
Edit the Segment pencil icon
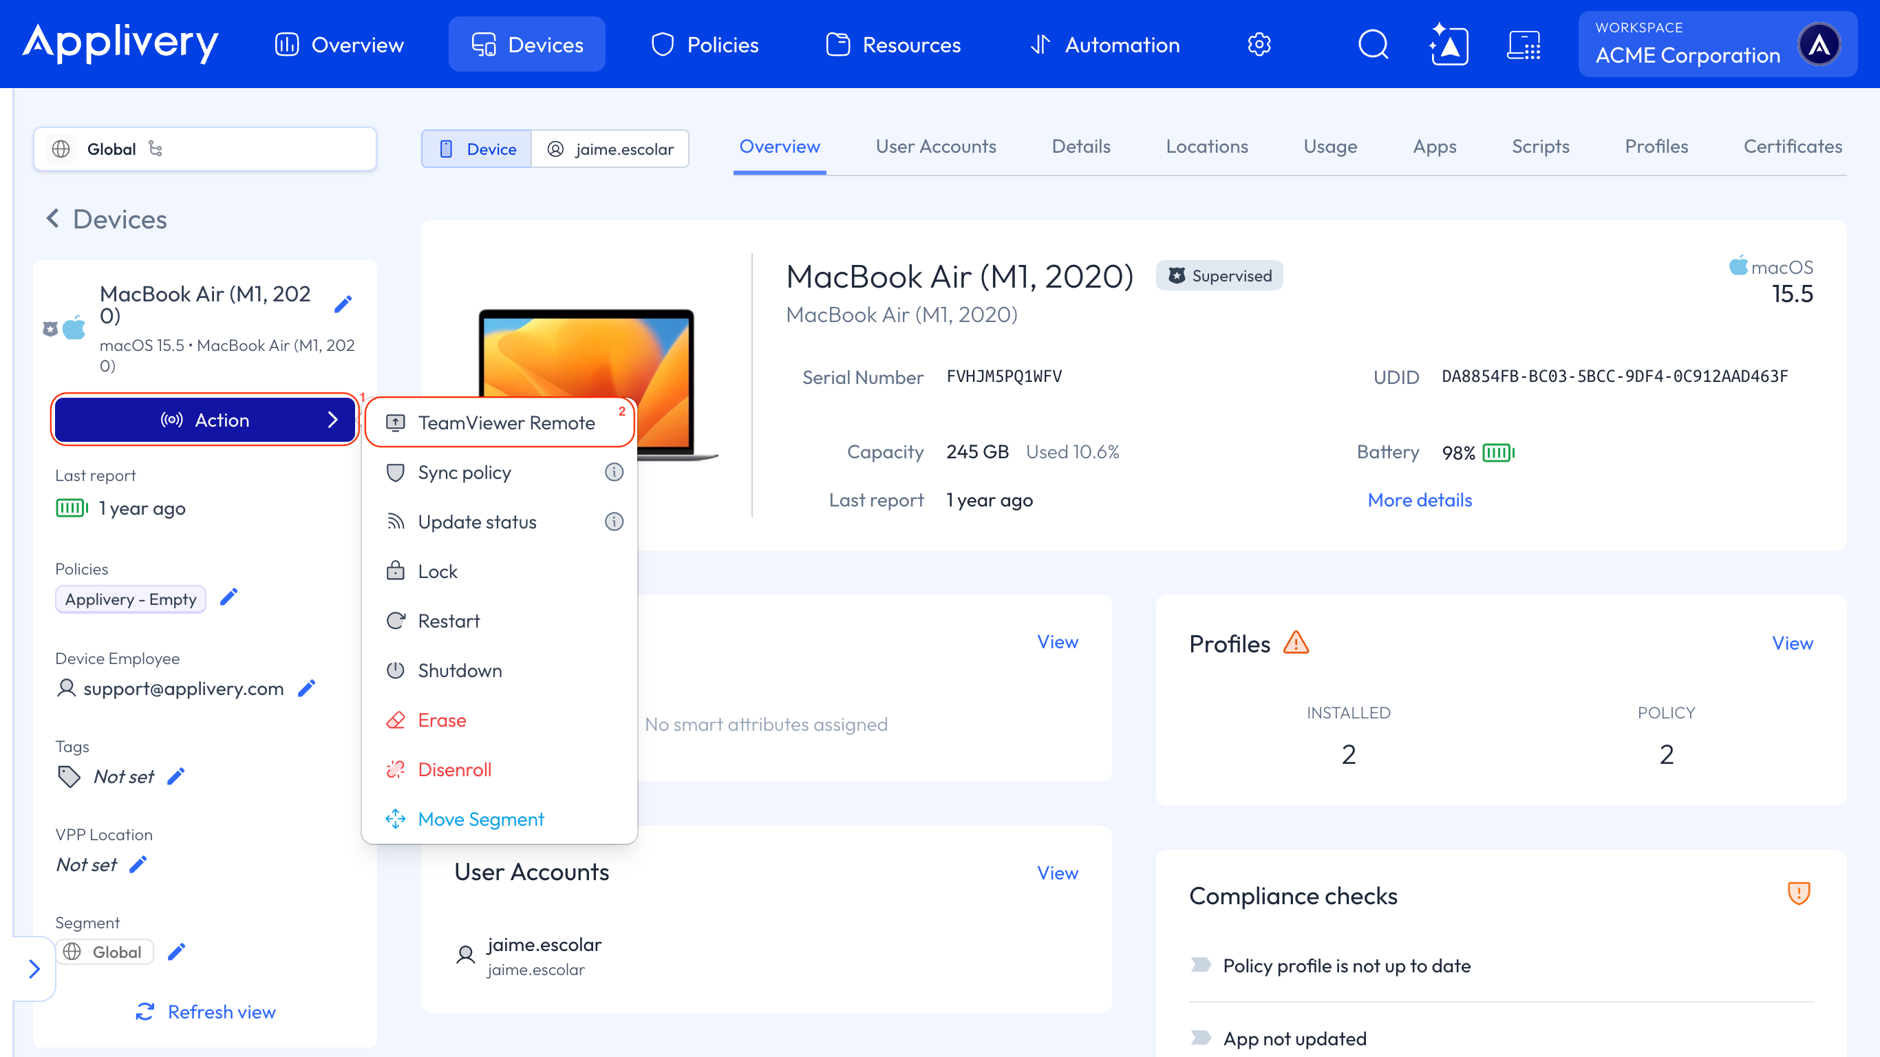coord(177,951)
